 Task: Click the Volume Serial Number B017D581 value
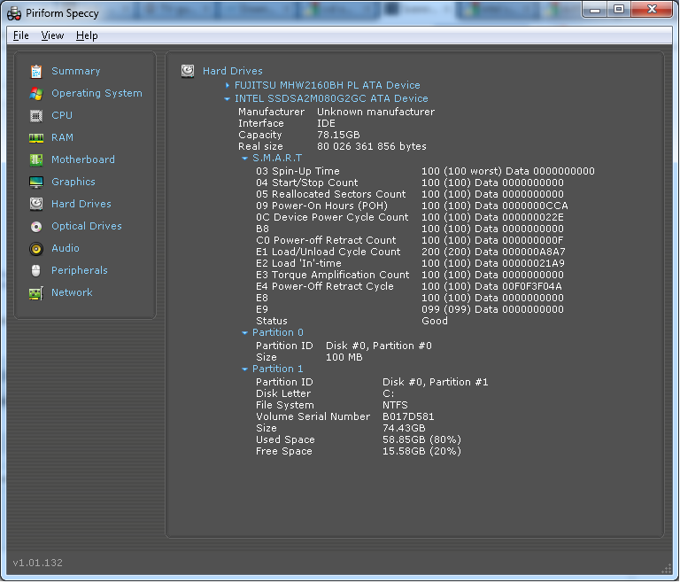pyautogui.click(x=408, y=416)
